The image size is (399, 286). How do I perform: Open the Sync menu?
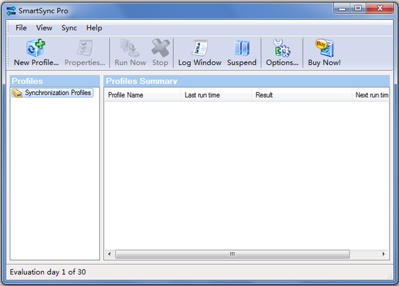(x=69, y=28)
